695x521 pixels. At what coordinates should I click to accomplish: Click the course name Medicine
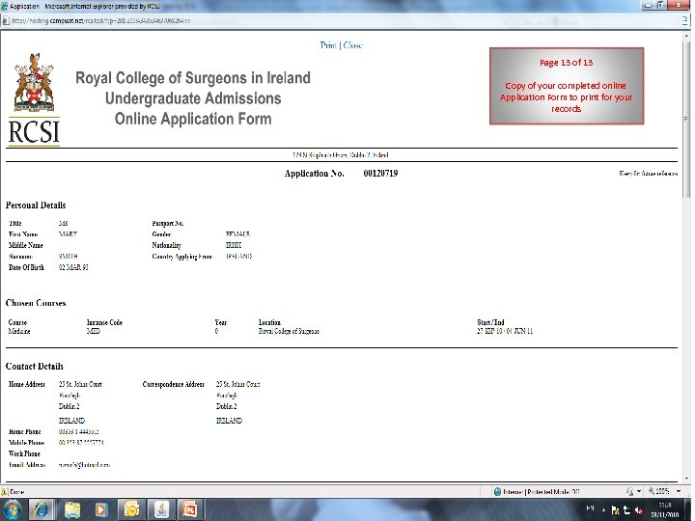tap(19, 331)
